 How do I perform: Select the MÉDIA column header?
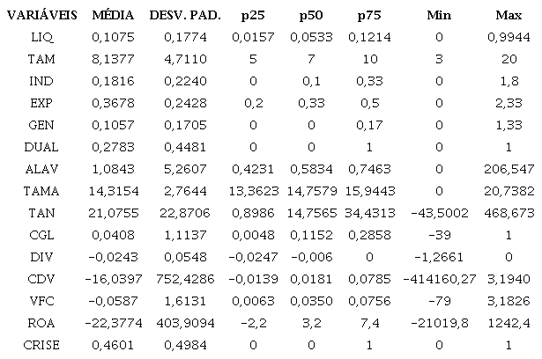pos(113,17)
